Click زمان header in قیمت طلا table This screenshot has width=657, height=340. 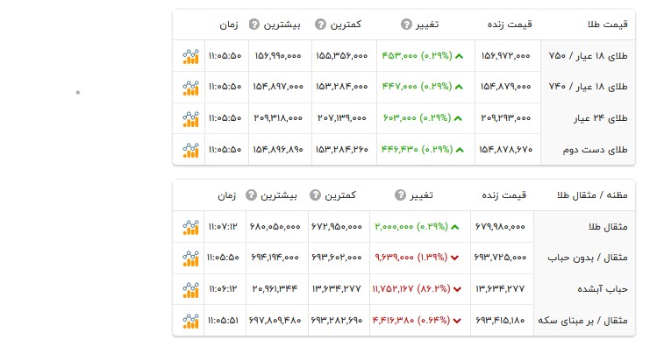(x=229, y=25)
